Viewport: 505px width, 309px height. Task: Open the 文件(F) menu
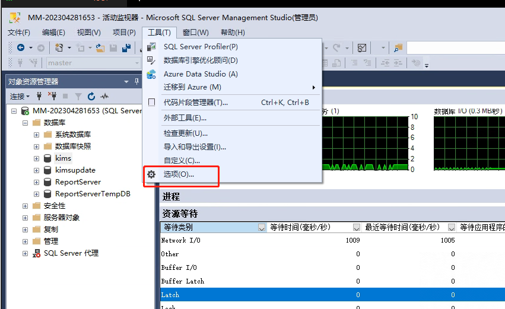pyautogui.click(x=18, y=33)
